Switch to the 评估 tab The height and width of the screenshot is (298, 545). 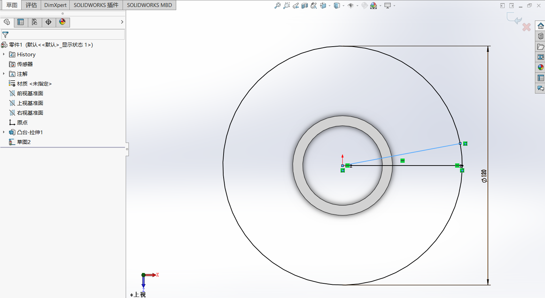click(31, 5)
